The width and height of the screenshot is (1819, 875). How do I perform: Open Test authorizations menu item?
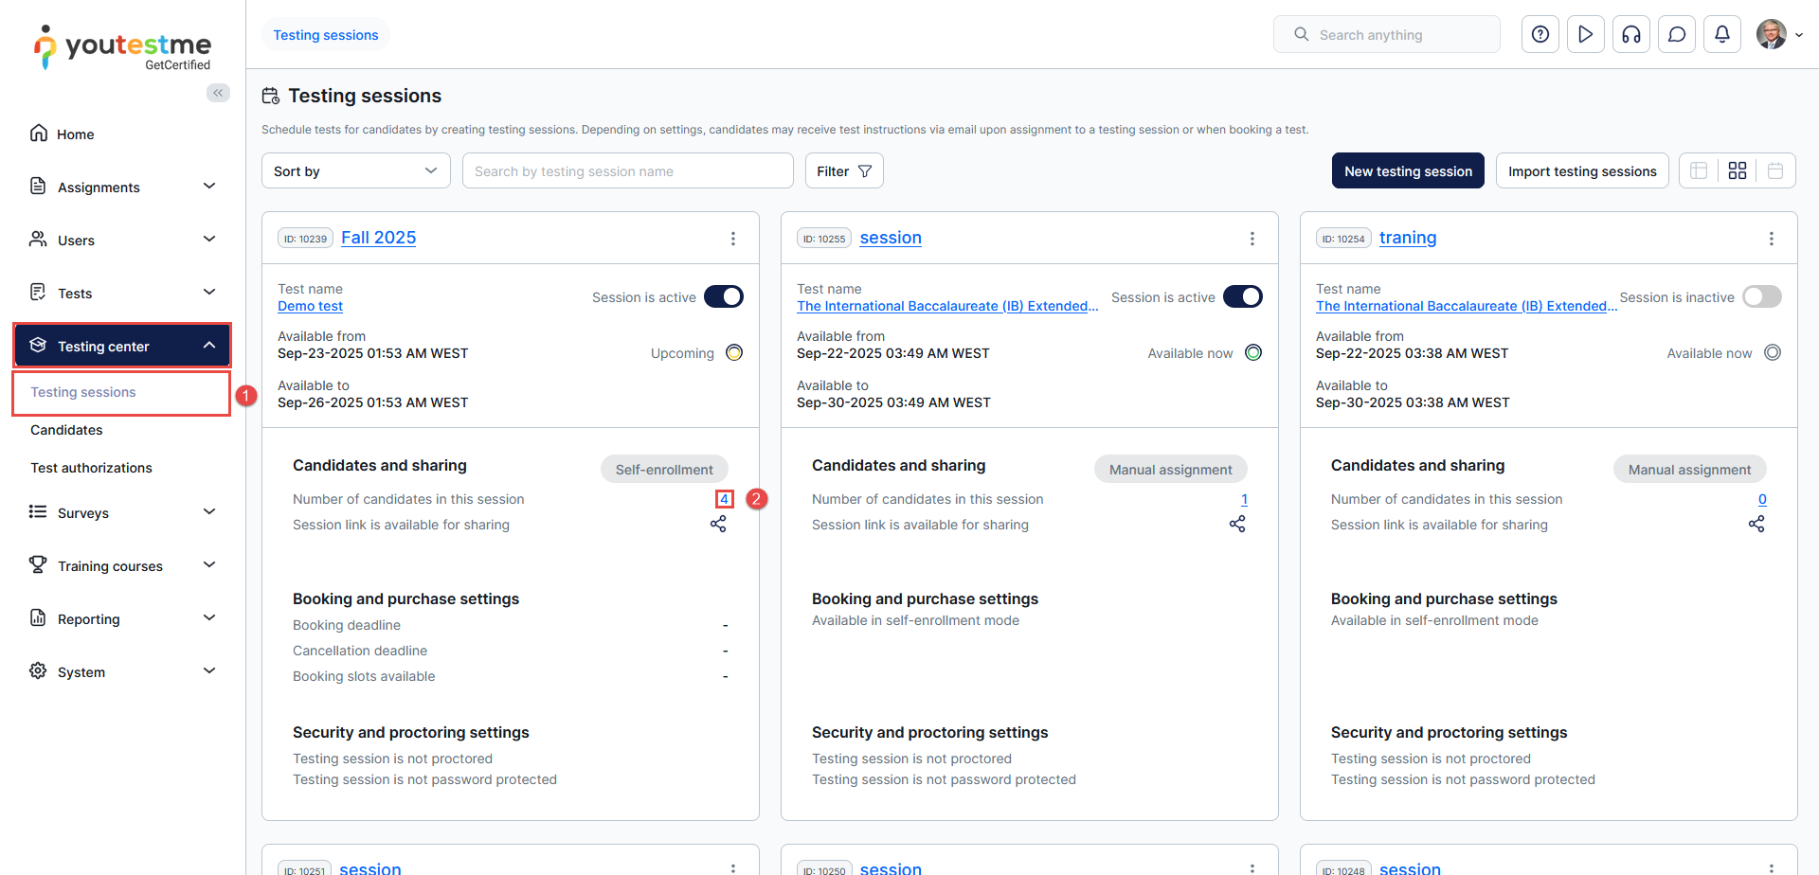point(91,468)
